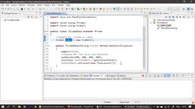Select label : JLabel in Outline
The image size is (195, 109).
pyautogui.click(x=166, y=25)
